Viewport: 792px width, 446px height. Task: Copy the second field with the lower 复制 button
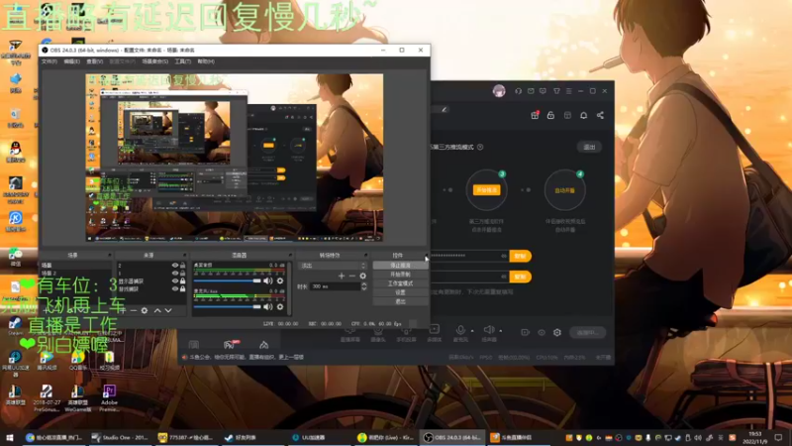521,277
